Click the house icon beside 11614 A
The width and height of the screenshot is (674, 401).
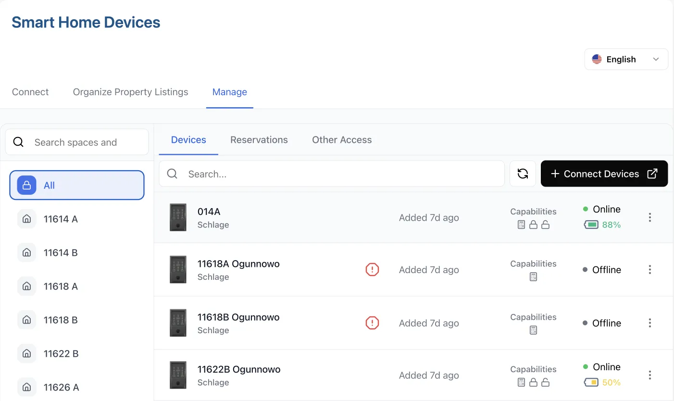[x=27, y=219]
